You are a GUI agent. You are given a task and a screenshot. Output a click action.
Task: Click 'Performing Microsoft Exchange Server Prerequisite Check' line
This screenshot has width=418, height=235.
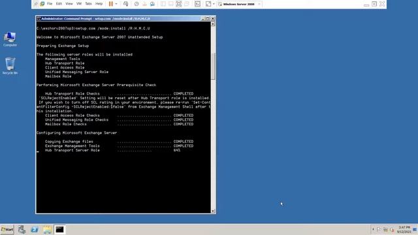tap(96, 85)
